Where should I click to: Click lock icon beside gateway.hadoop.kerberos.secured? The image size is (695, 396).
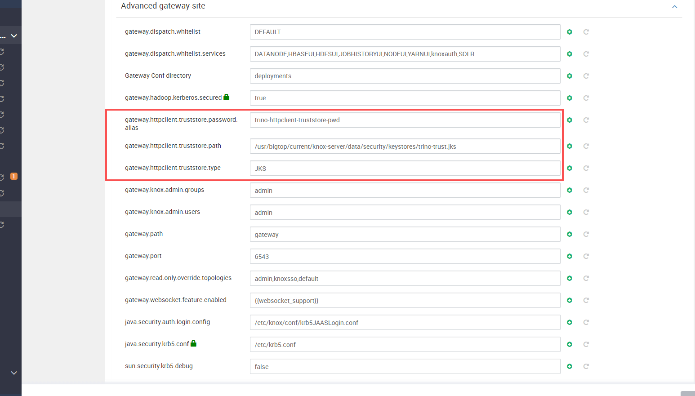pyautogui.click(x=227, y=97)
